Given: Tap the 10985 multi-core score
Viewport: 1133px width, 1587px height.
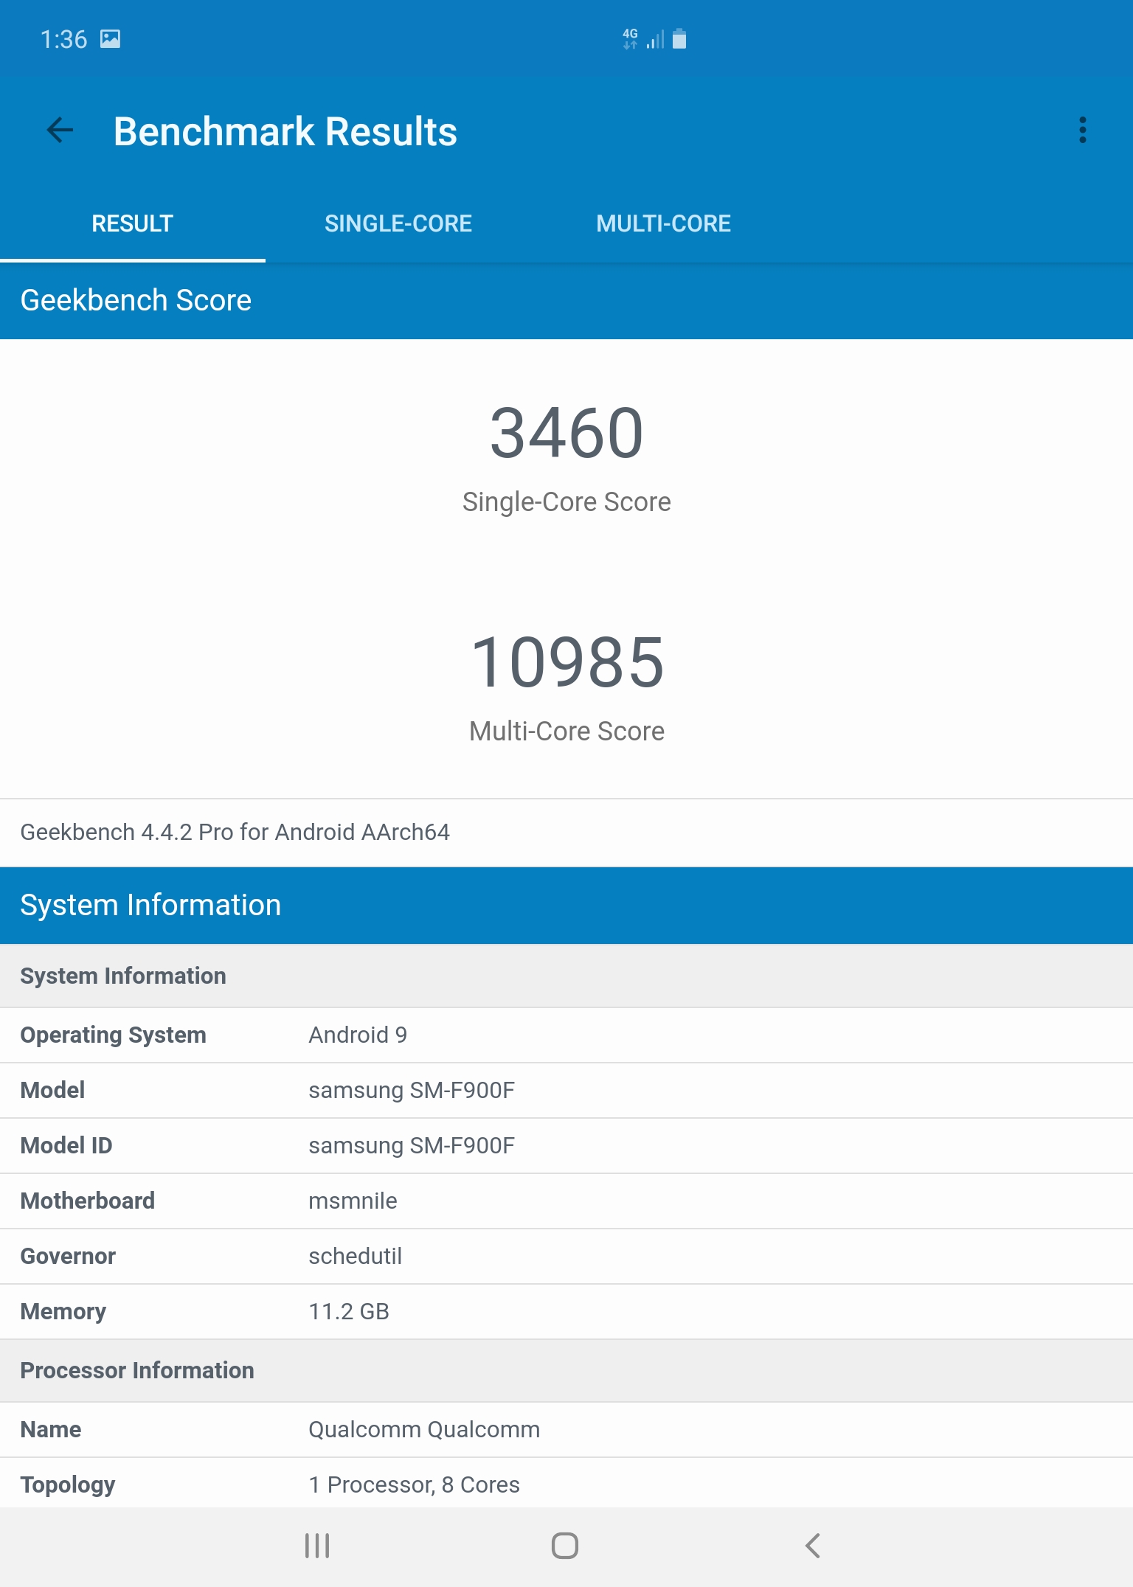Looking at the screenshot, I should point(566,663).
